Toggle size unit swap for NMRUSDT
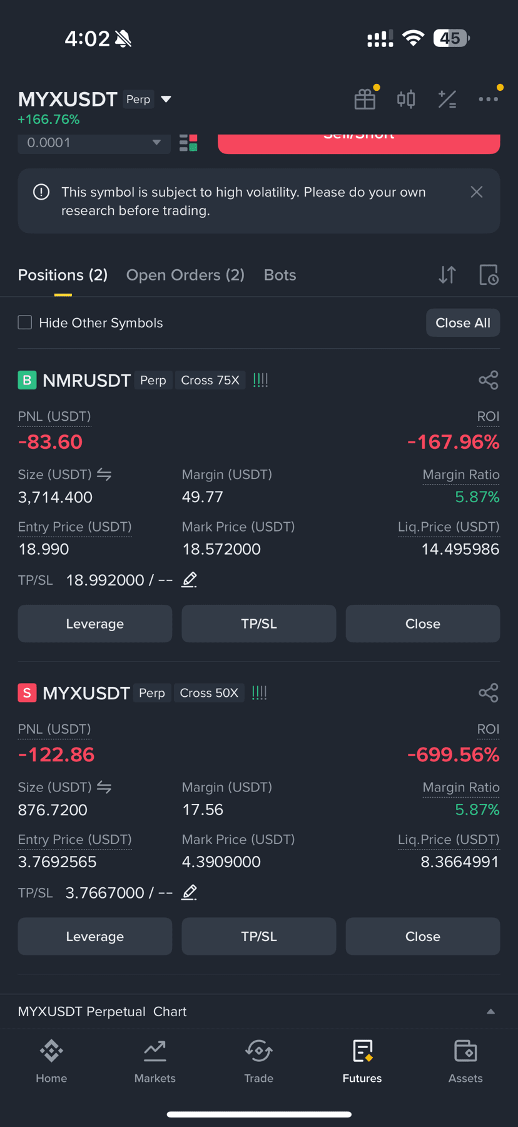This screenshot has width=518, height=1127. coord(104,475)
